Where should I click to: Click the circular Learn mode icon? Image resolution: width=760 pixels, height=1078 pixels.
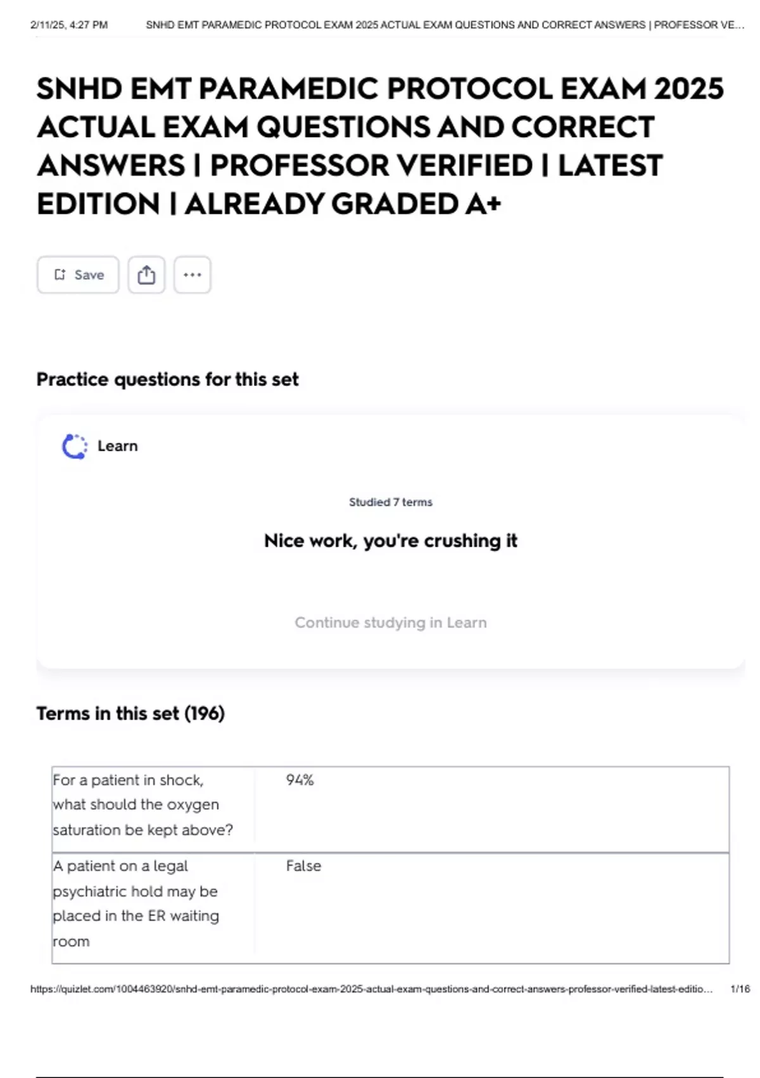coord(75,446)
